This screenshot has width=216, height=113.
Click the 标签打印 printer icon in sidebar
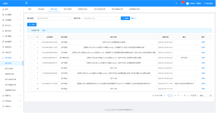coord(3,52)
